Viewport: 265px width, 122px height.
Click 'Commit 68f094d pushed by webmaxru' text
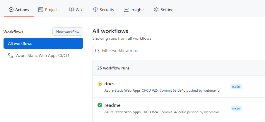[x=189, y=90]
